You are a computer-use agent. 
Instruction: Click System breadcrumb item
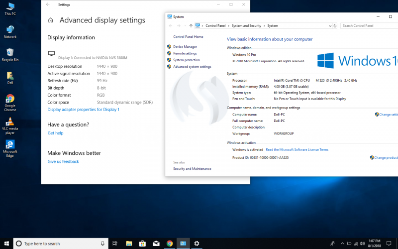pyautogui.click(x=273, y=26)
